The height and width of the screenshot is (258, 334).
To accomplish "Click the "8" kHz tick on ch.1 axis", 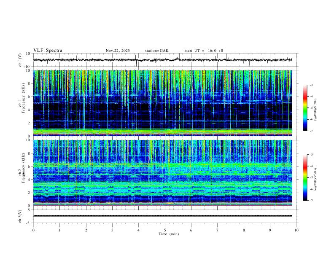I will (x=30, y=83).
